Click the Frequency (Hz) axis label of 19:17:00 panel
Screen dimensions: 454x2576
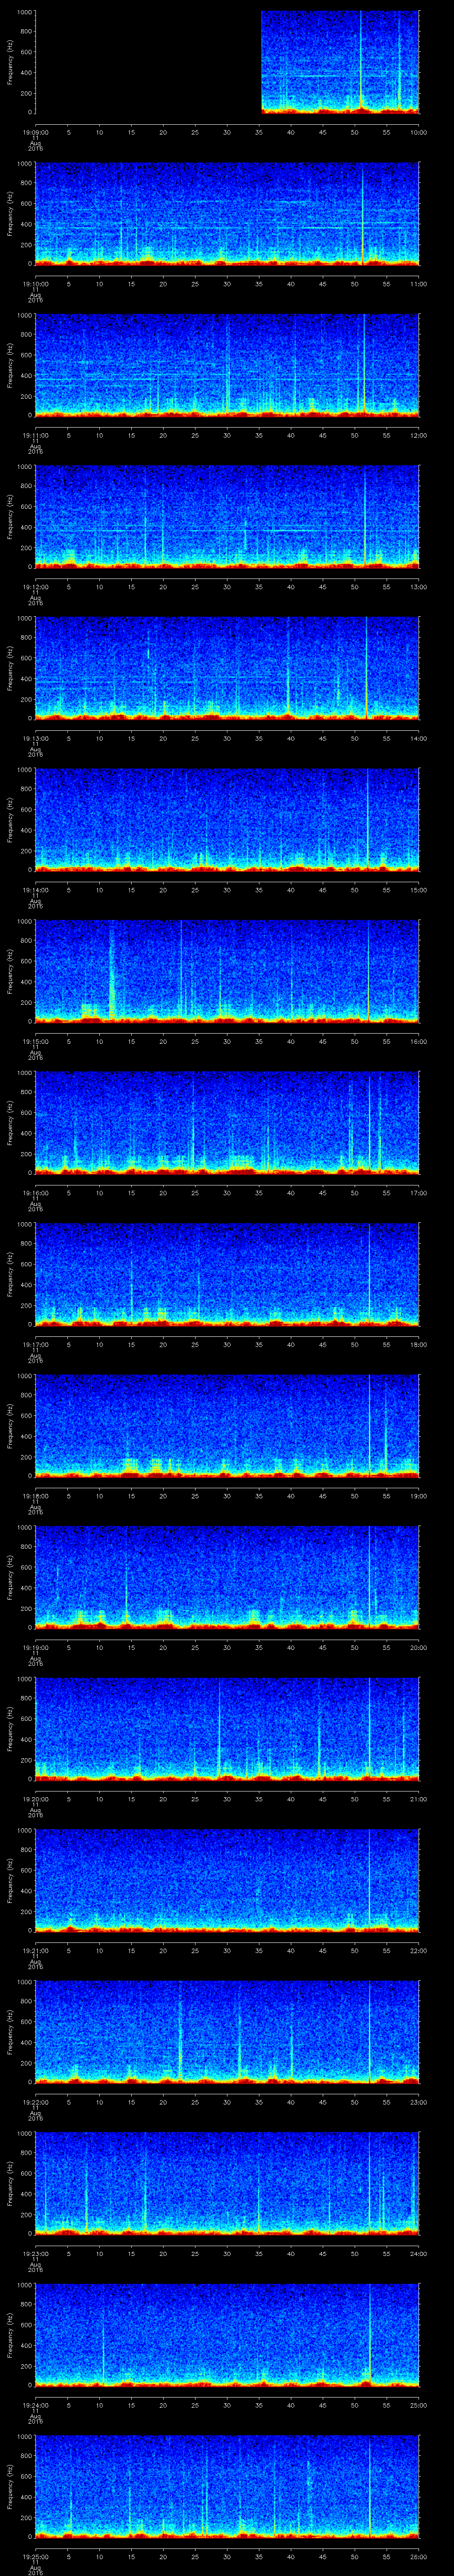pyautogui.click(x=10, y=1273)
